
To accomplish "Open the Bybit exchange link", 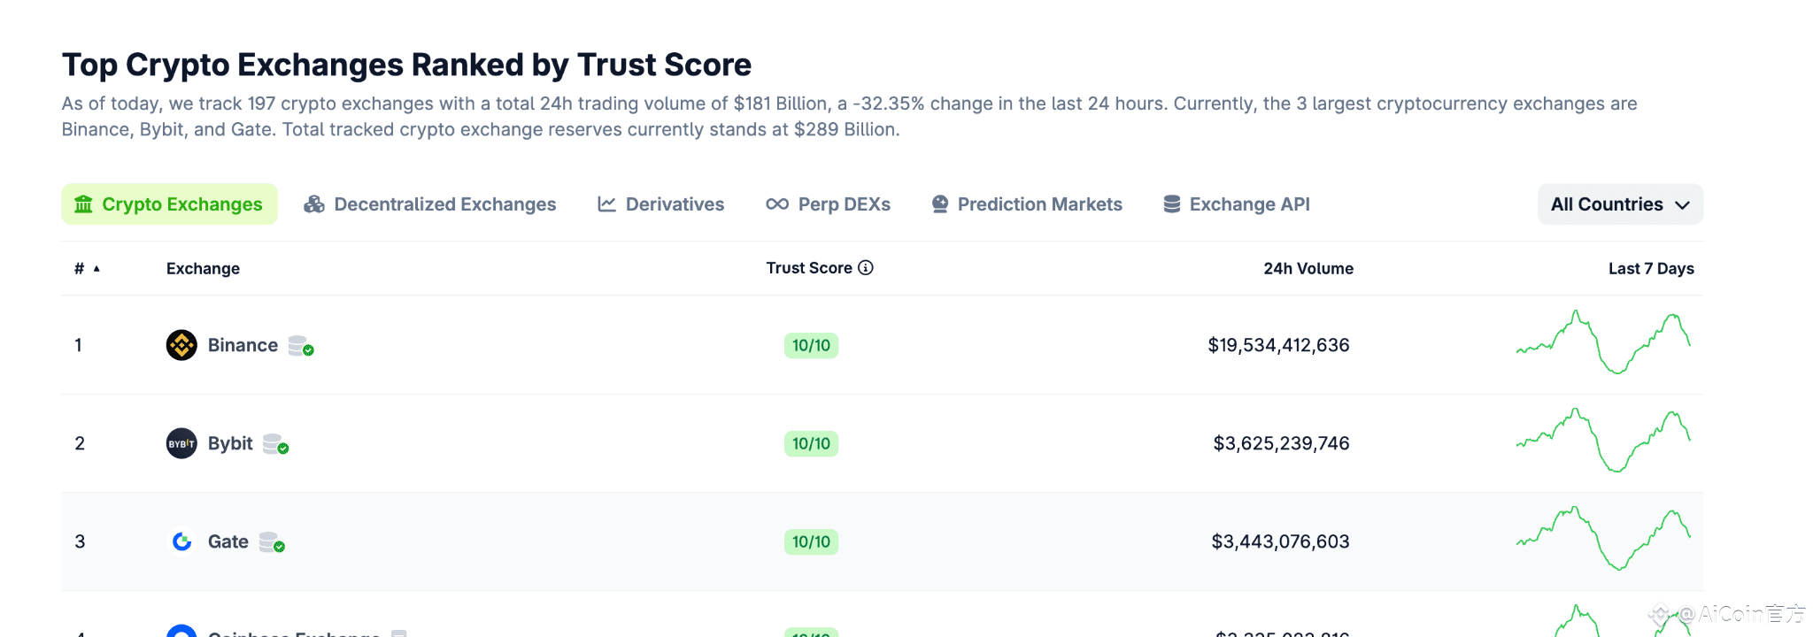I will coord(230,443).
